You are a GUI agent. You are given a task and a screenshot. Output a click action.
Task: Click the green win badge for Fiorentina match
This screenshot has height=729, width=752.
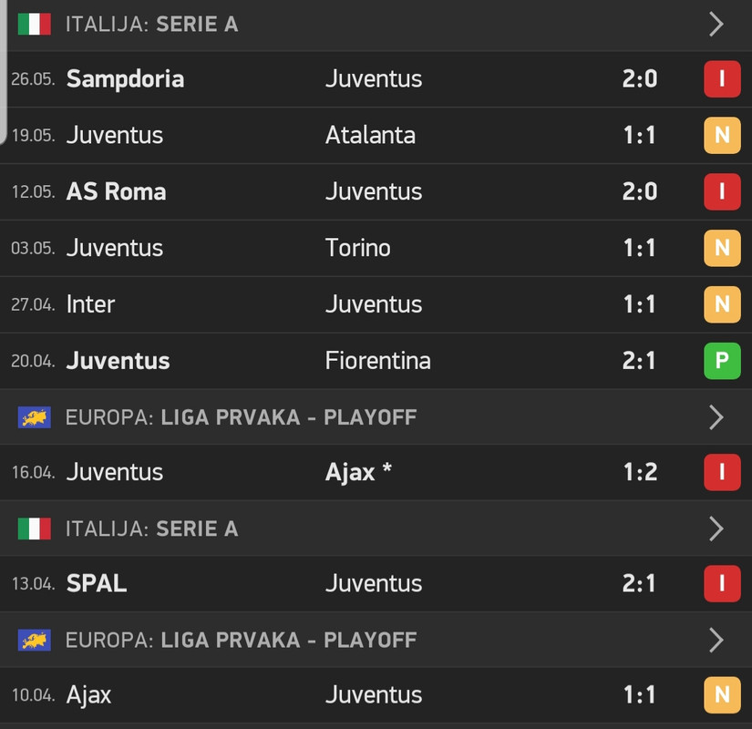(722, 361)
